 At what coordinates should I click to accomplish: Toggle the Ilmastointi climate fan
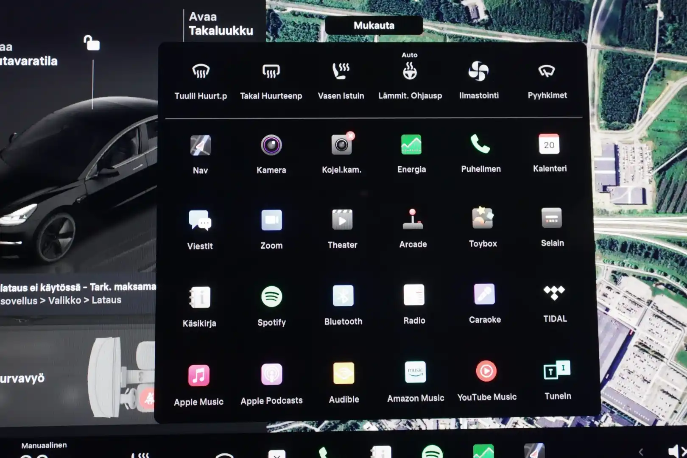click(x=478, y=71)
